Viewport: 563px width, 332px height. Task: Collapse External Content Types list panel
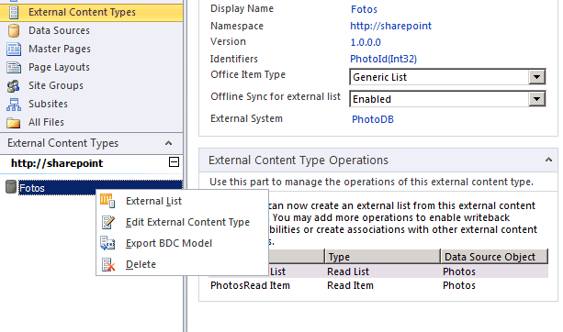point(168,143)
